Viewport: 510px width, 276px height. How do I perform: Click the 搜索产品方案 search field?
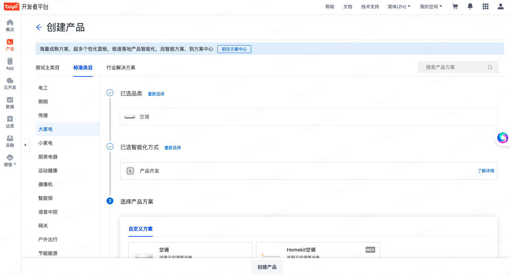click(x=454, y=67)
